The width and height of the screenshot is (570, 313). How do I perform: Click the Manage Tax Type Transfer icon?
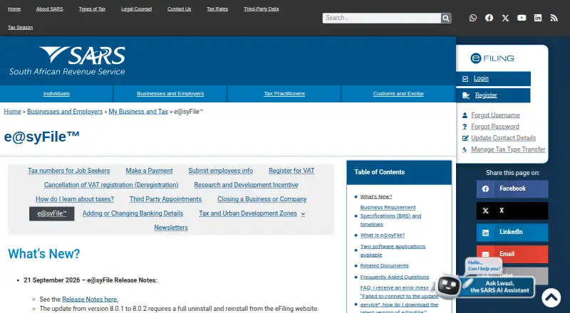(465, 149)
